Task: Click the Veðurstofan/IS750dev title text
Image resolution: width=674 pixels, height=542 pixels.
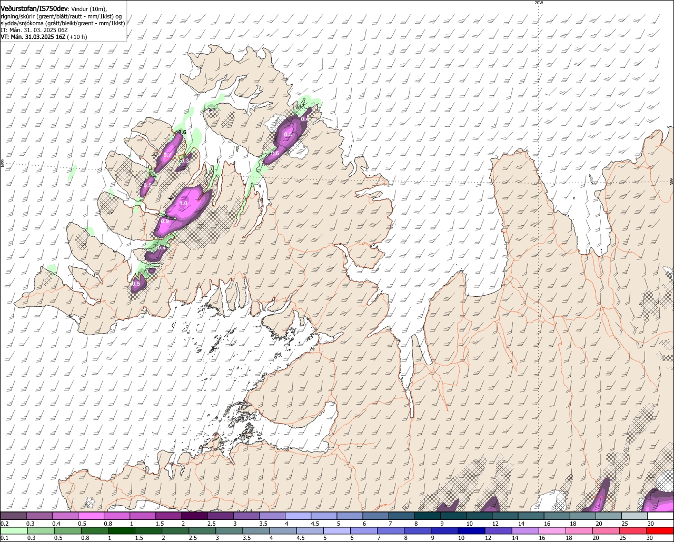Action: pyautogui.click(x=34, y=8)
